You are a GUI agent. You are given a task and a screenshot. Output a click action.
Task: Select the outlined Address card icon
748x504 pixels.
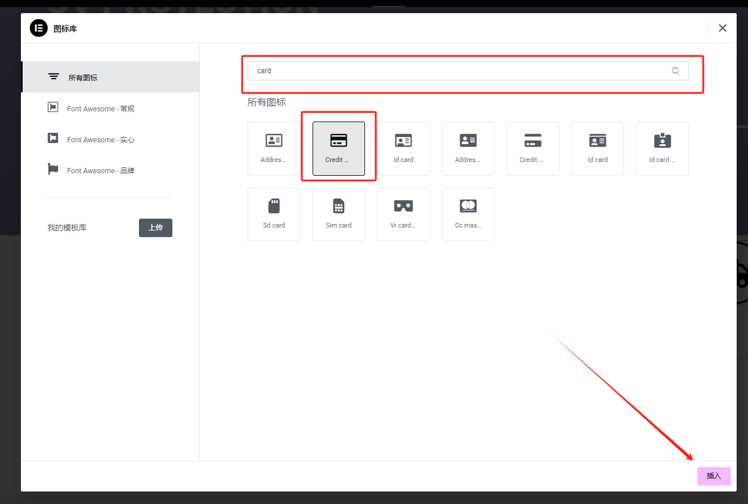[274, 148]
